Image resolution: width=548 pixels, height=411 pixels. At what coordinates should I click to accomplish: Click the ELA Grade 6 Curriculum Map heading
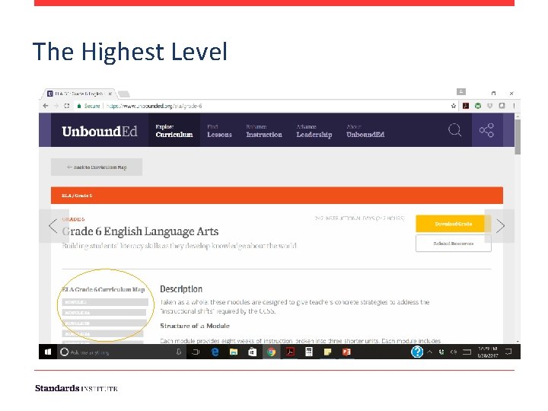pyautogui.click(x=104, y=289)
